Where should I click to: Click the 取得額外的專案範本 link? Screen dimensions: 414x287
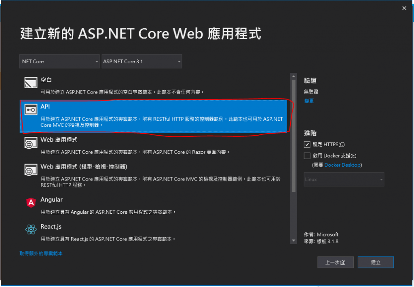pyautogui.click(x=41, y=253)
